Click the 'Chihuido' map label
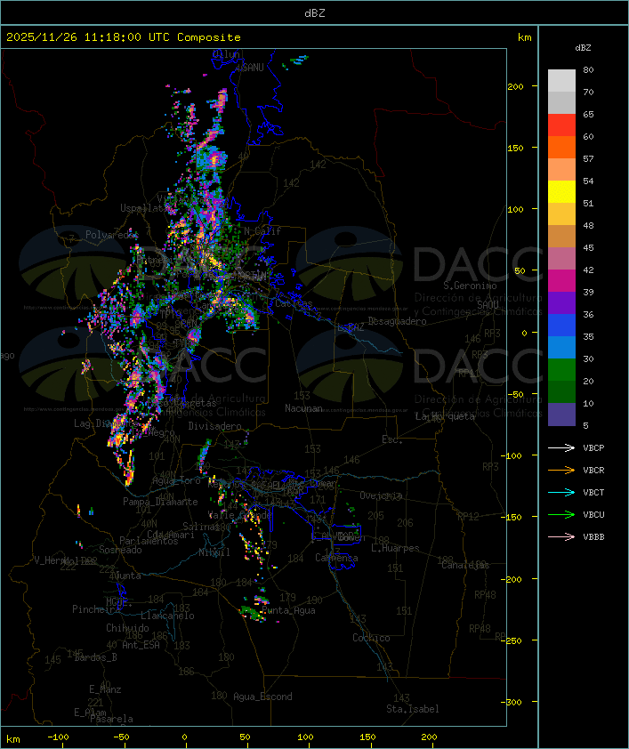This screenshot has width=629, height=749. point(127,628)
